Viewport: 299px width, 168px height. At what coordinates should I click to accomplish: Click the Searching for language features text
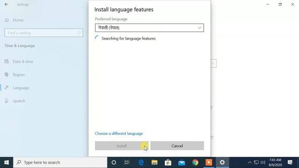pos(128,38)
